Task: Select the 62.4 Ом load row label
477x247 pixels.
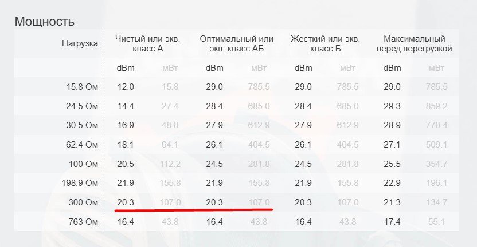Action: pos(82,145)
